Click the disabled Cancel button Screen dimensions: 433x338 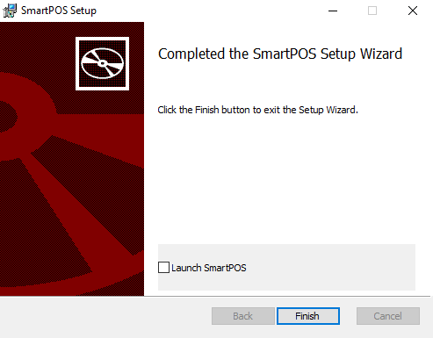pos(388,316)
